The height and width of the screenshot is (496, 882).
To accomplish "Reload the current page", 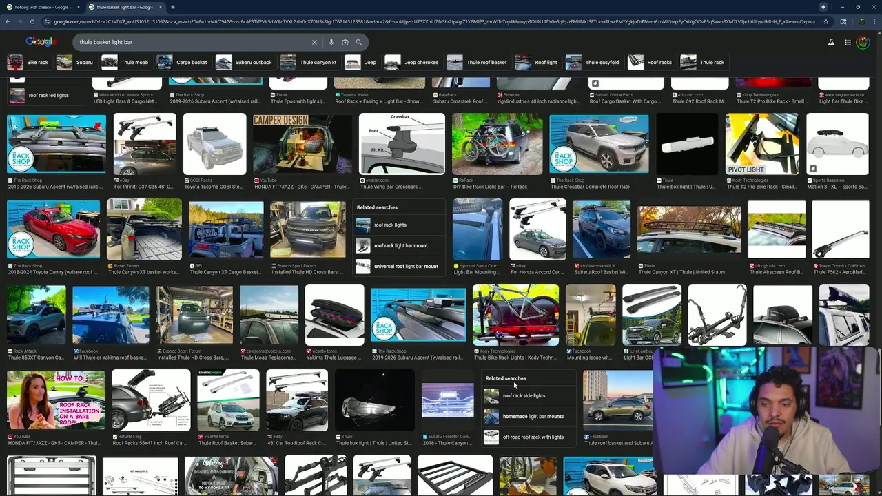I will point(34,21).
